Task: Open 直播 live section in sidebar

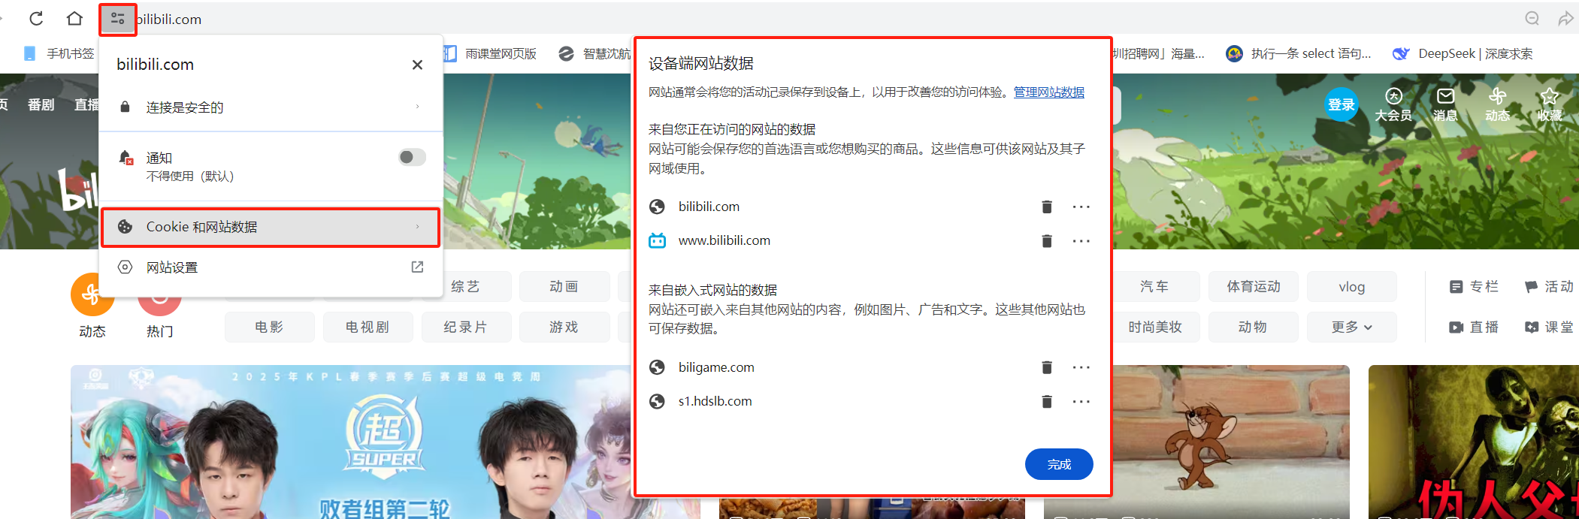Action: [x=1474, y=327]
